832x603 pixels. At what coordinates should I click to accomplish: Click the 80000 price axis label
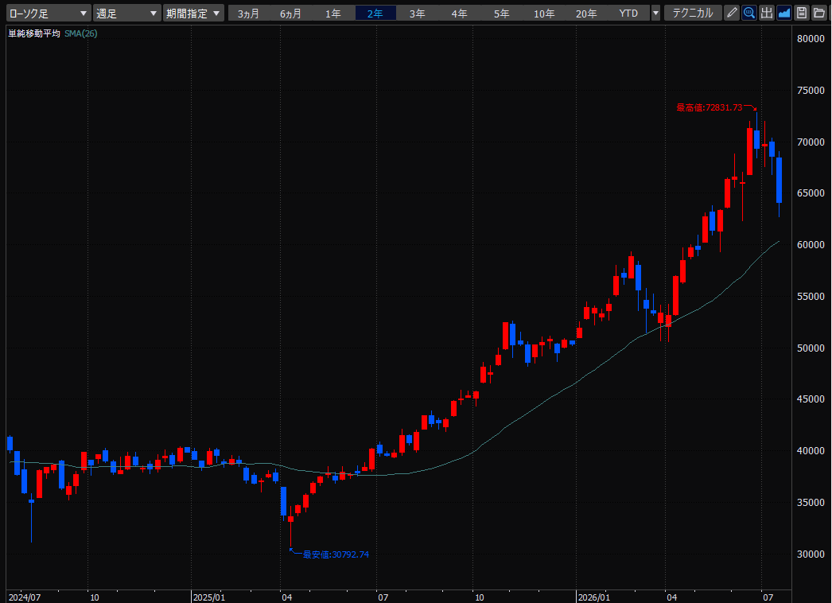coord(811,39)
